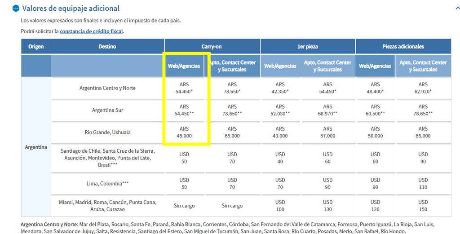This screenshot has height=234, width=460.
Task: Click USD 120 value in Miami row
Action: pyautogui.click(x=375, y=206)
